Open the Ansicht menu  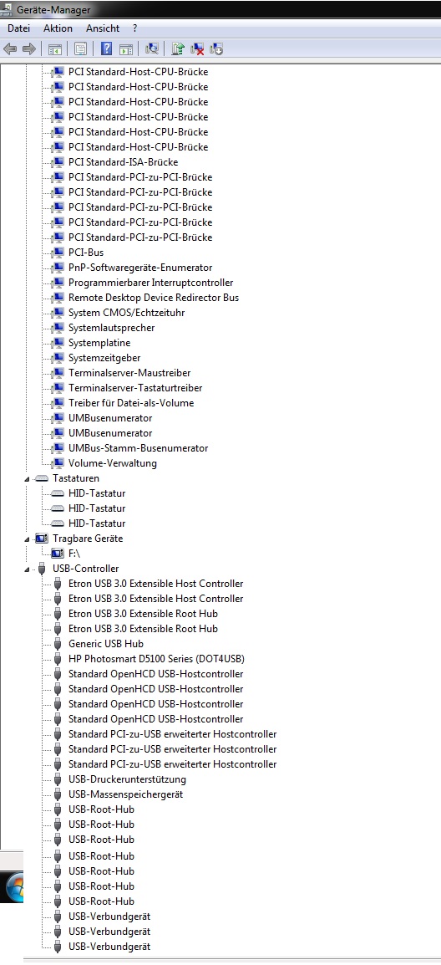103,28
